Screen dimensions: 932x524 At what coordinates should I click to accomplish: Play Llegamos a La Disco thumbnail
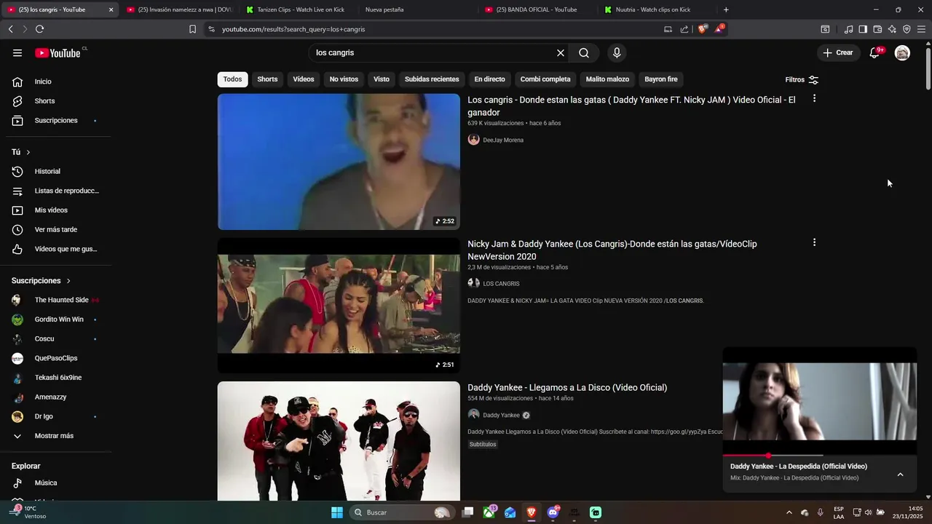(x=339, y=441)
